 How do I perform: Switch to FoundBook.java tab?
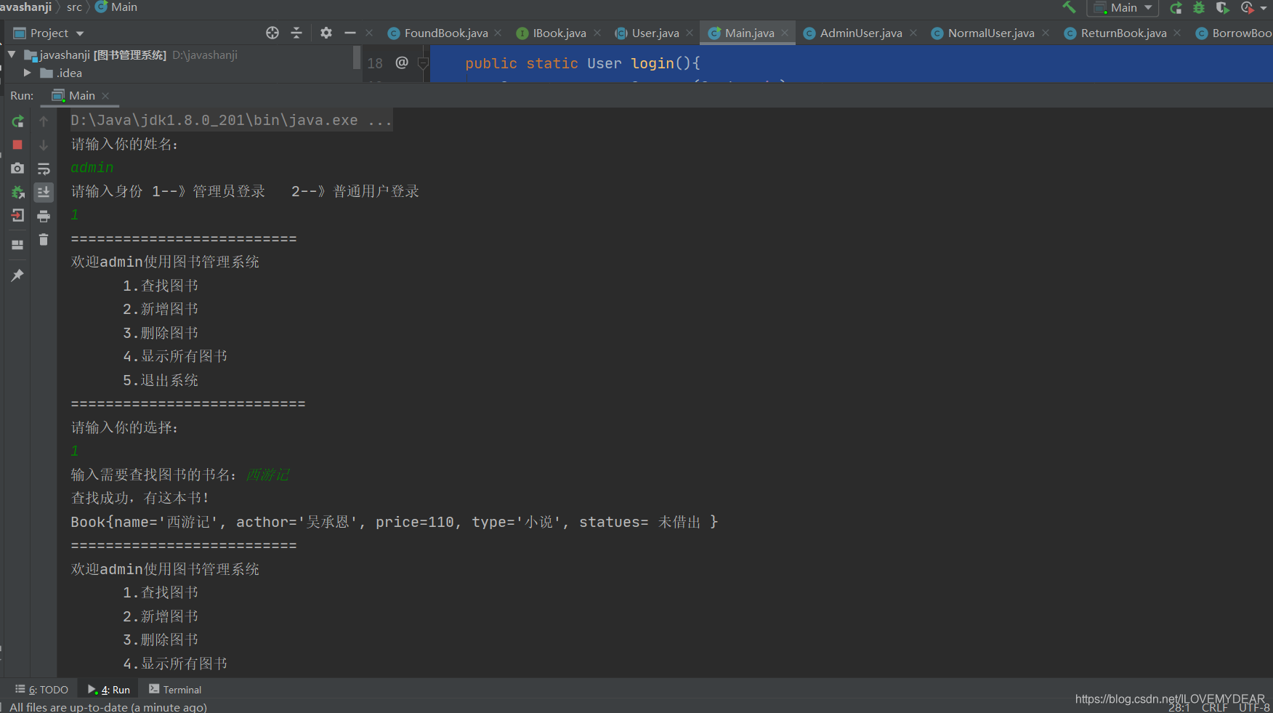pos(445,33)
